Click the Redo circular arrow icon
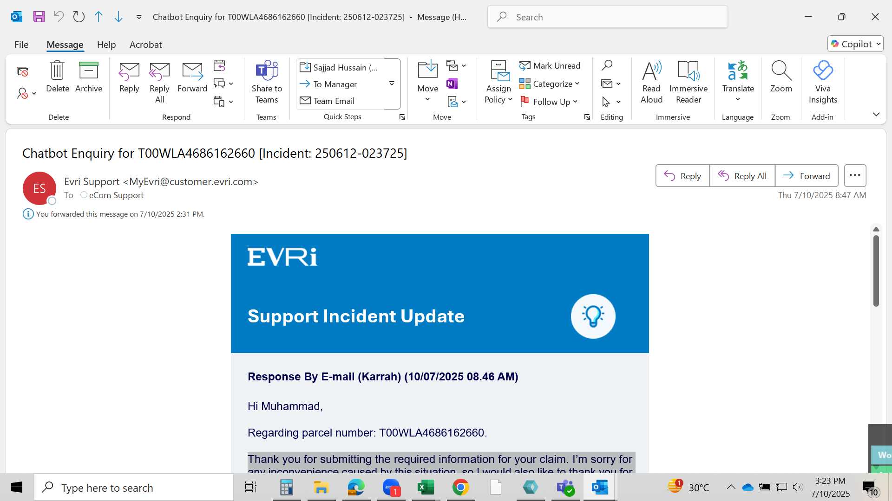 (x=79, y=17)
